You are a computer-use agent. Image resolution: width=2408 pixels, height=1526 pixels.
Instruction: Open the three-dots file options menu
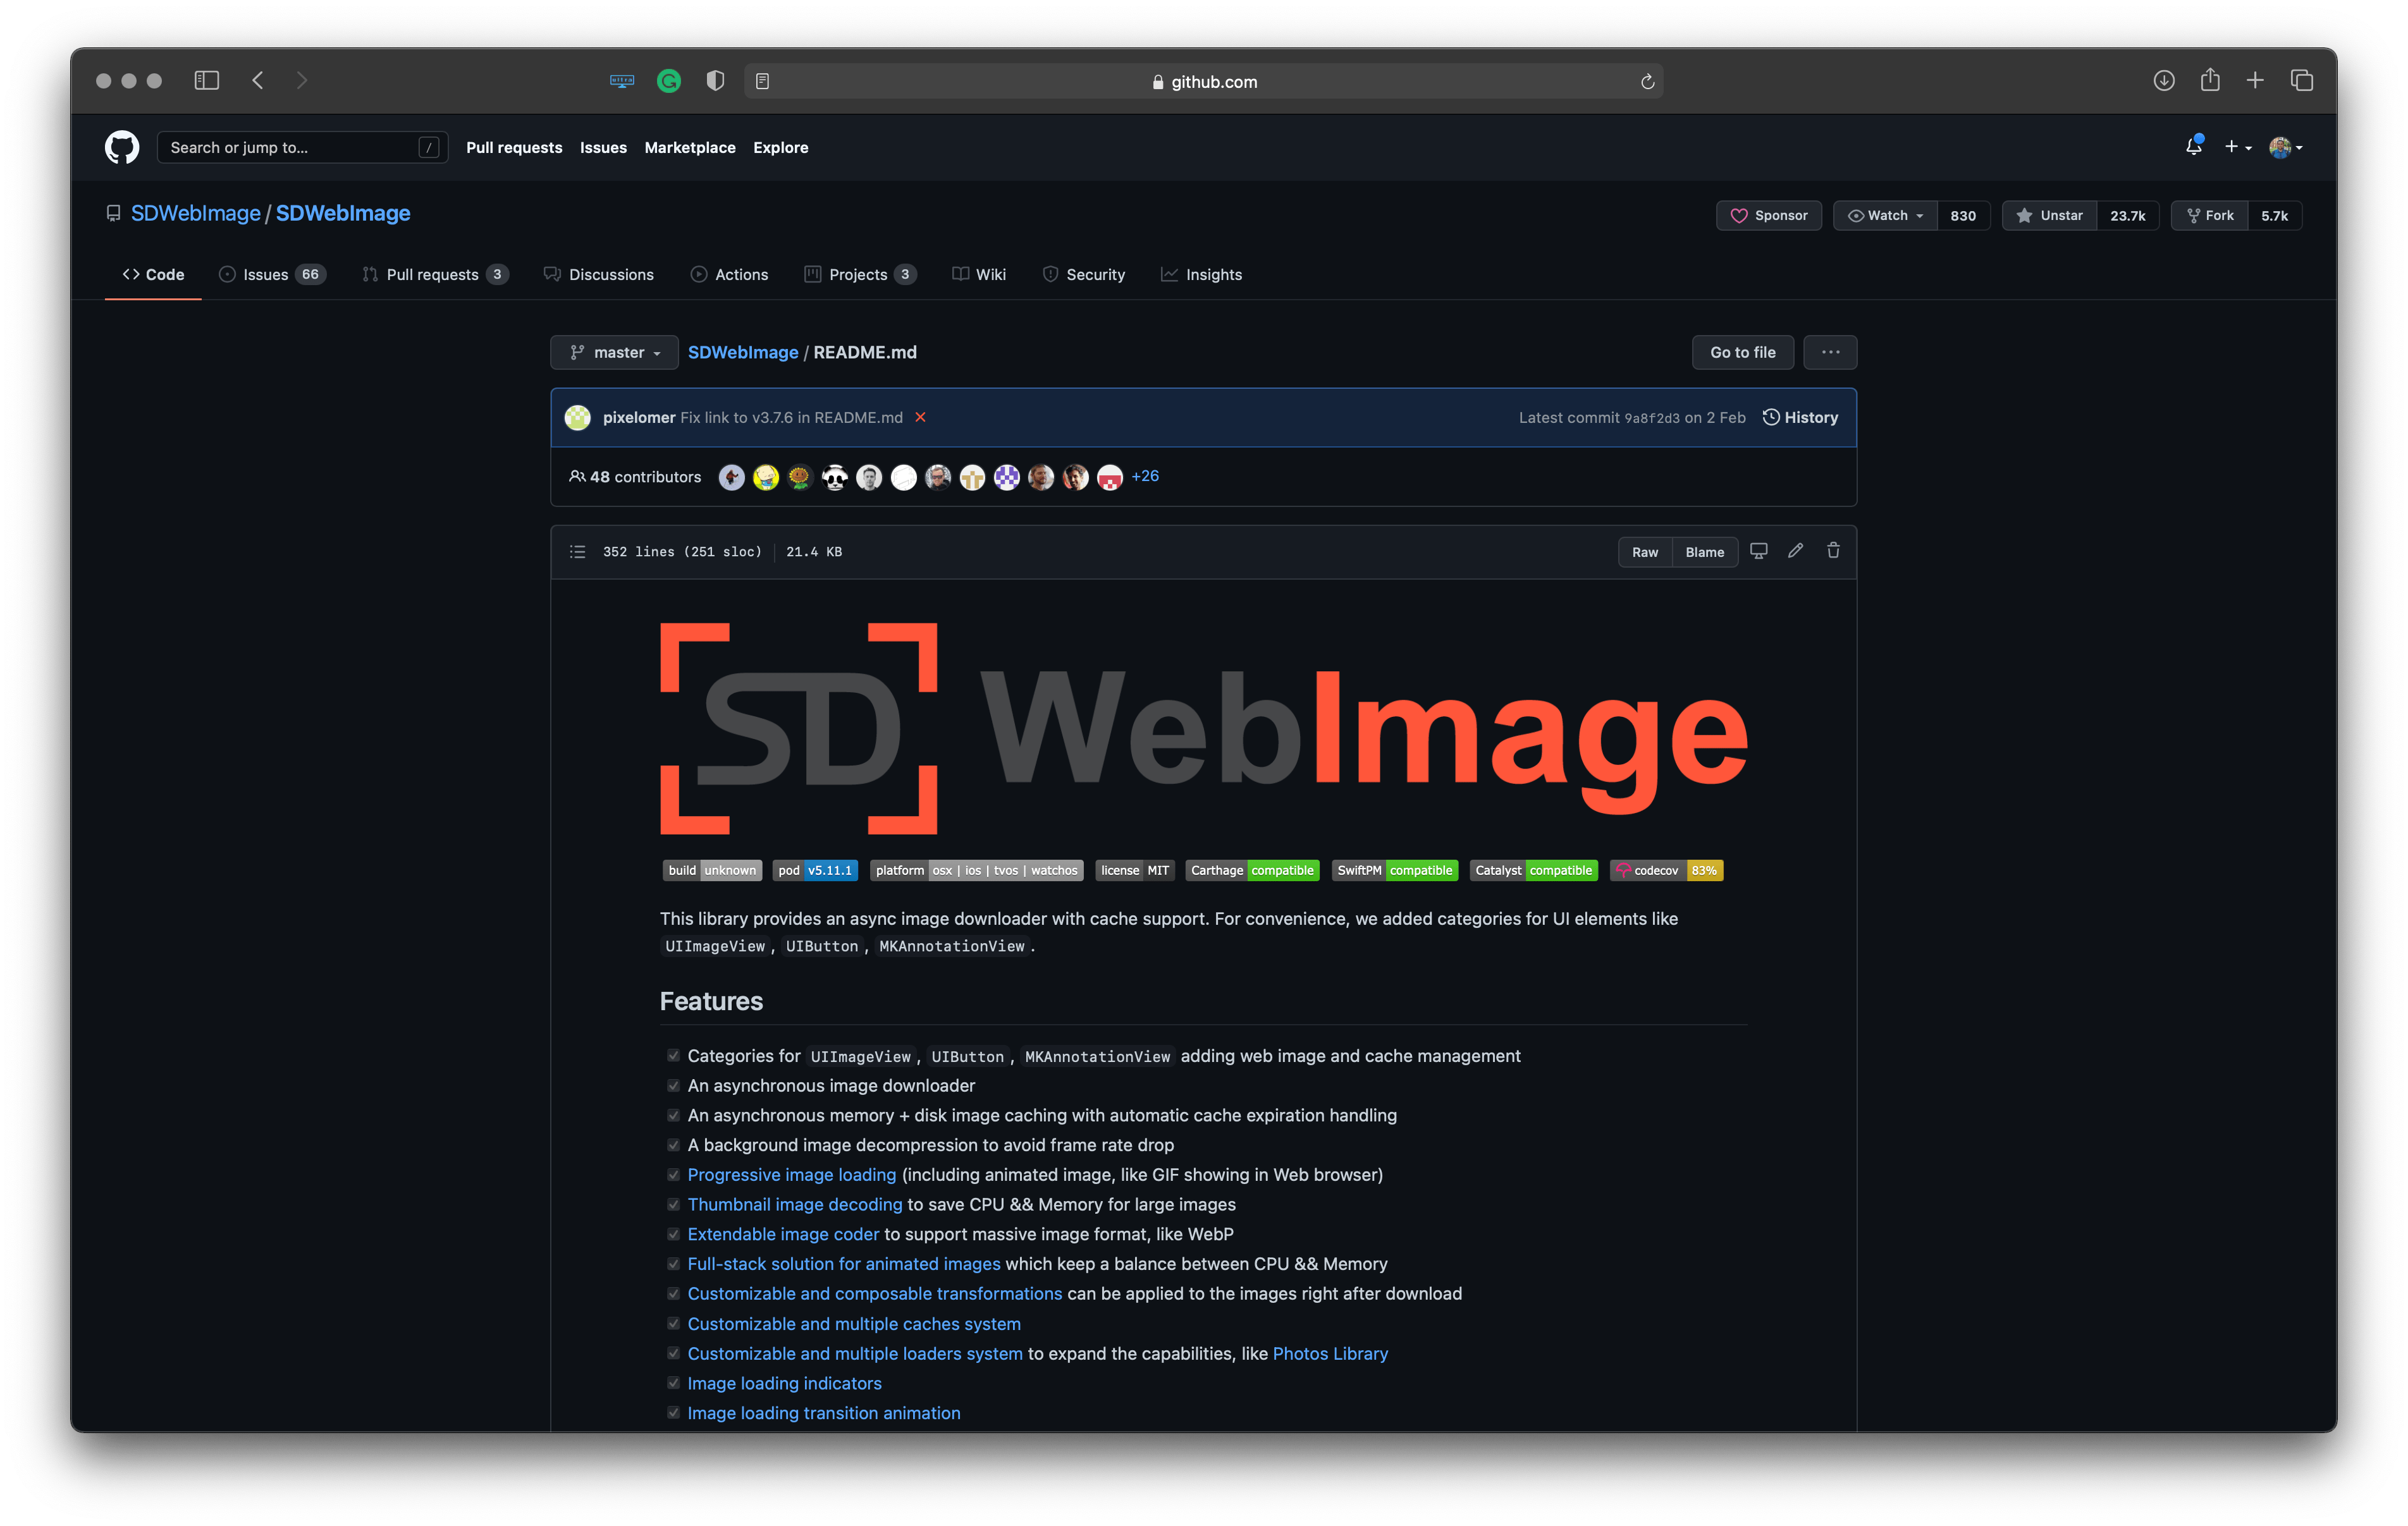(x=1830, y=352)
